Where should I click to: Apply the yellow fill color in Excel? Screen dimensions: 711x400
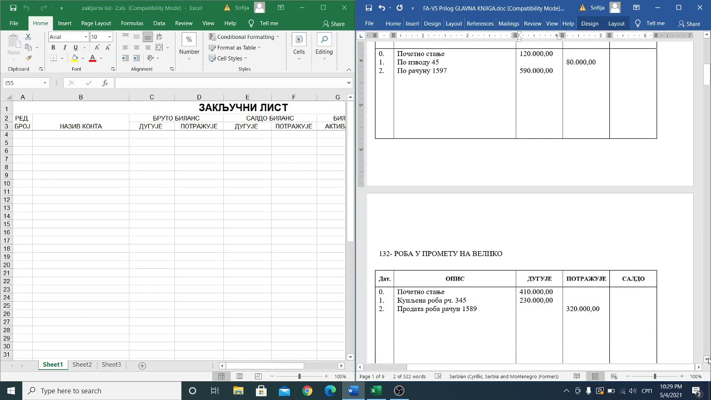pyautogui.click(x=74, y=58)
